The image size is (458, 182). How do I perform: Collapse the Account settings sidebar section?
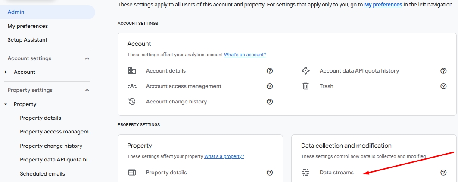(x=87, y=58)
